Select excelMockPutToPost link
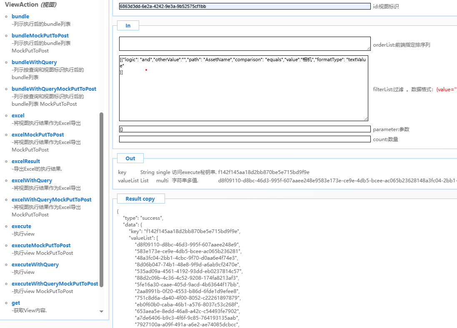Image resolution: width=457 pixels, height=328 pixels. tap(37, 135)
